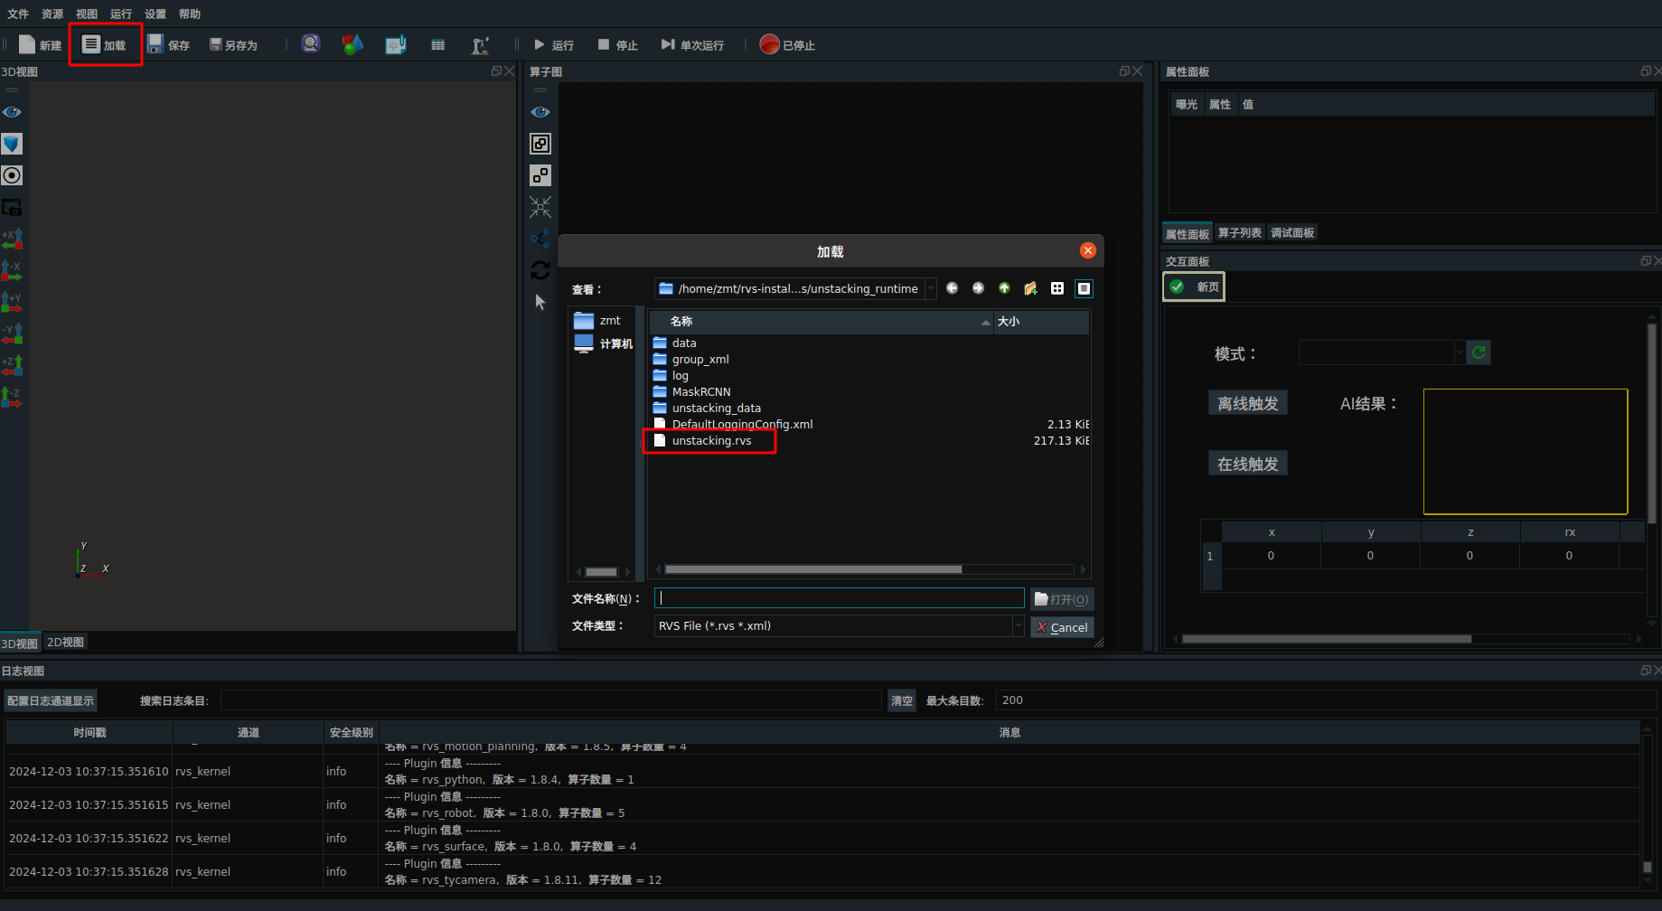
Task: Click the refresh arrows icon in 算子图 sidebar
Action: point(540,270)
